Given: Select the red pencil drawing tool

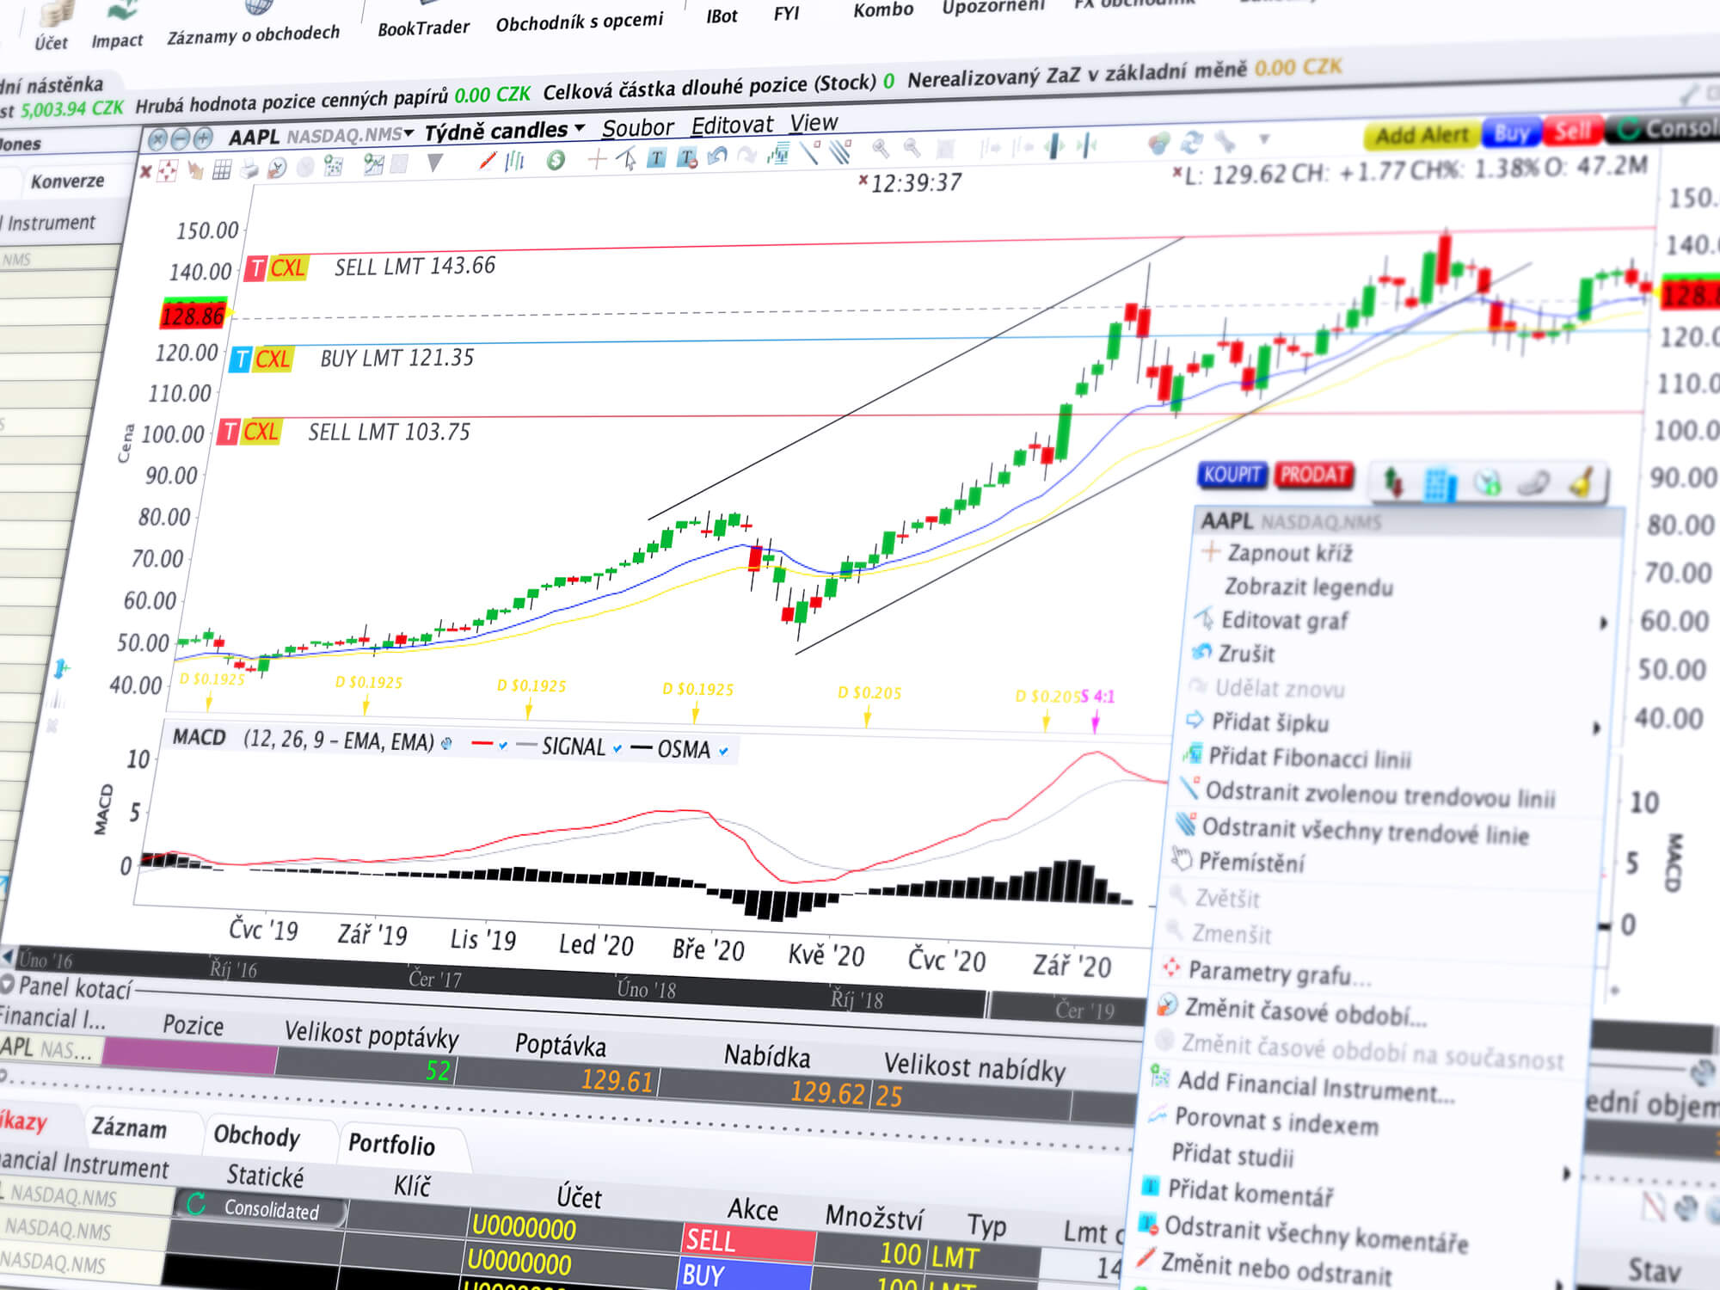Looking at the screenshot, I should 488,160.
